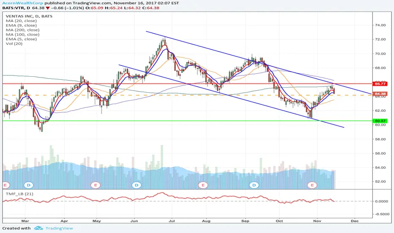Click the Jun label on time axis
Image resolution: width=394 pixels, height=233 pixels.
(134, 221)
